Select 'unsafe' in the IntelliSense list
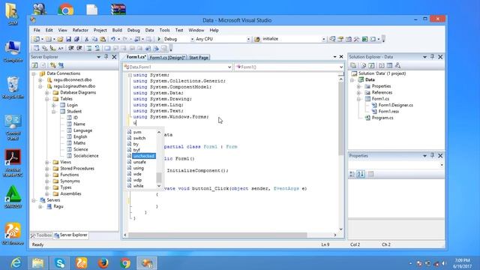 click(x=139, y=162)
